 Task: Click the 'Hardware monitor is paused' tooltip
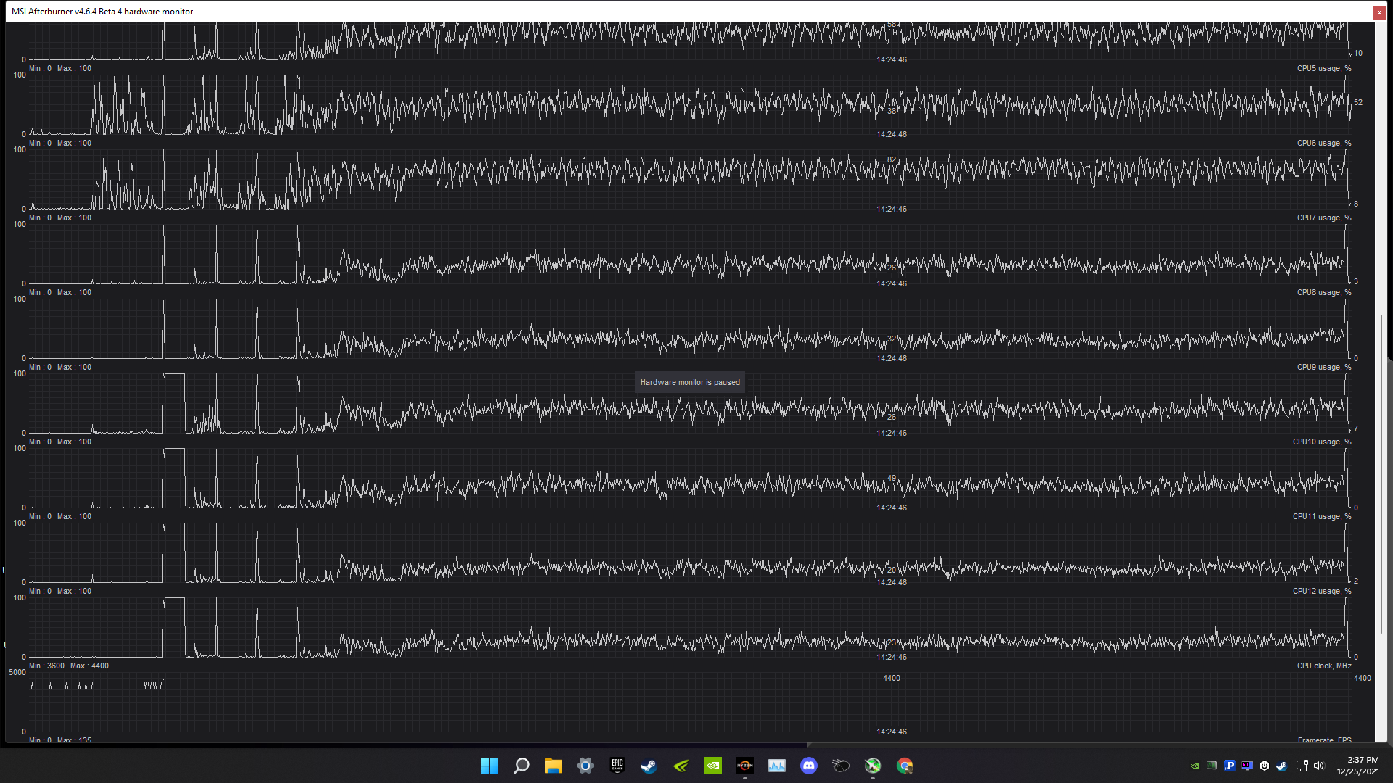(689, 382)
